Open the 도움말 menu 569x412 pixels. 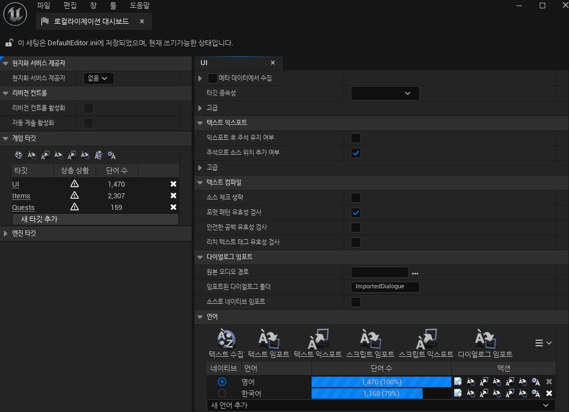click(140, 6)
